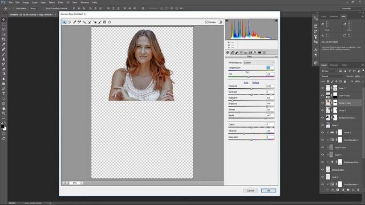Image resolution: width=365 pixels, height=205 pixels.
Task: Toggle Show Transform Controls checkbox
Action: [43, 9]
